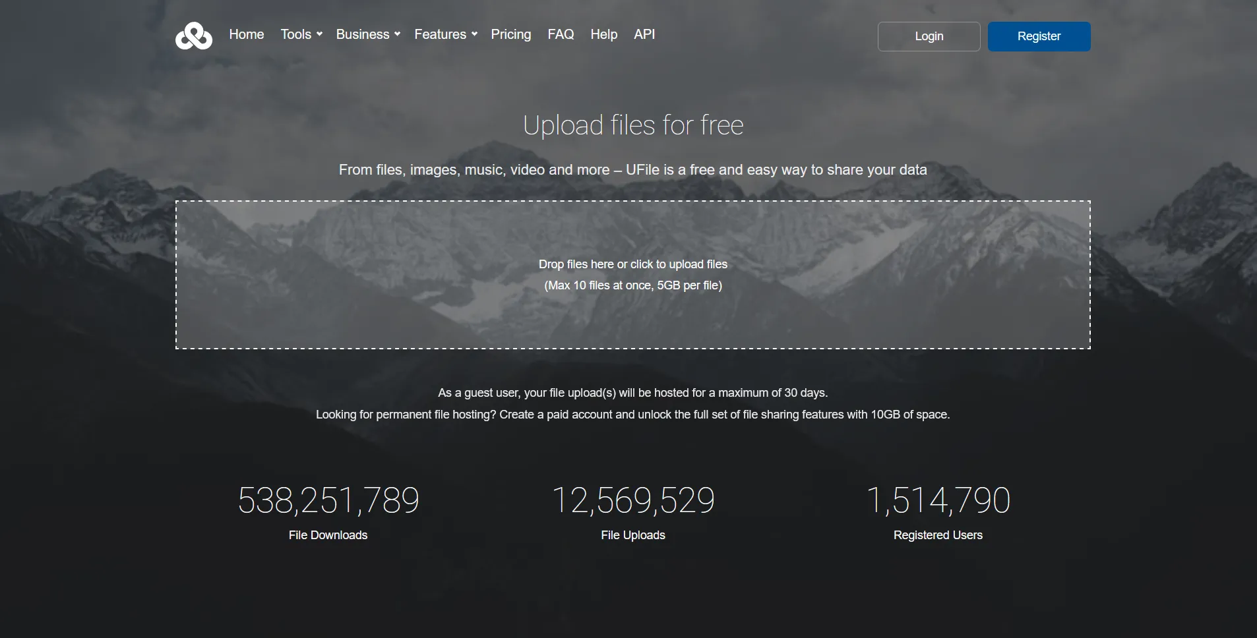The width and height of the screenshot is (1257, 638).
Task: Open the Pricing page
Action: (x=510, y=34)
